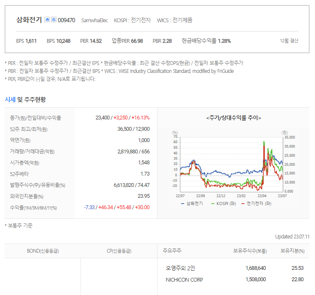Click ownership percentage 22.80
This screenshot has width=315, height=295.
pyautogui.click(x=297, y=279)
